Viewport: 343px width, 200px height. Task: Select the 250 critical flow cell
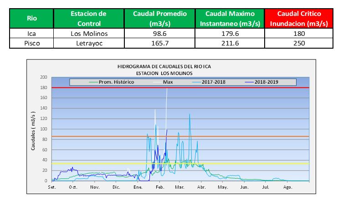[299, 43]
